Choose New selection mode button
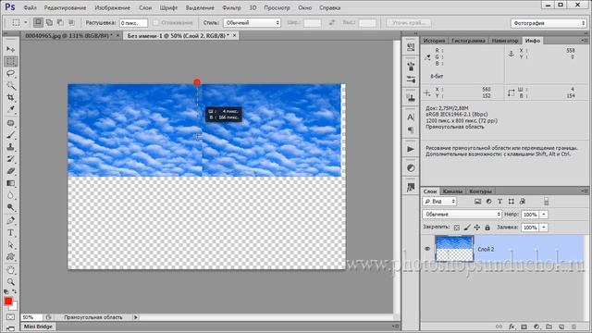 [38, 22]
